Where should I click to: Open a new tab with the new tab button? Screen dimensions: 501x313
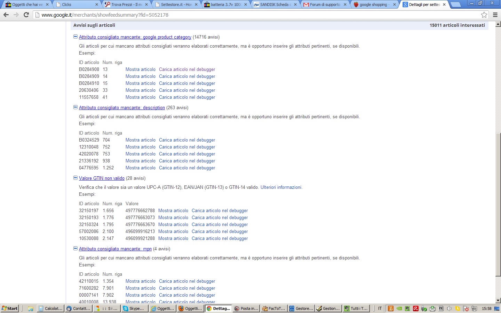(455, 5)
